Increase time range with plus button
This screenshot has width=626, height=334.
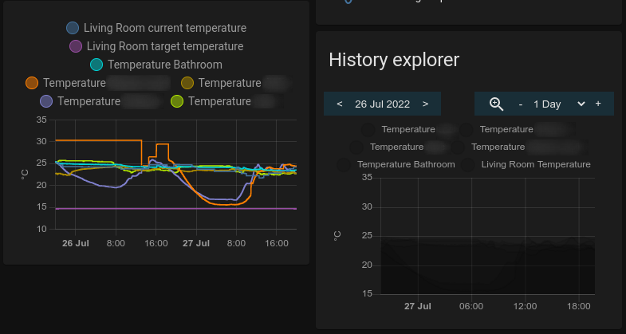coord(598,104)
